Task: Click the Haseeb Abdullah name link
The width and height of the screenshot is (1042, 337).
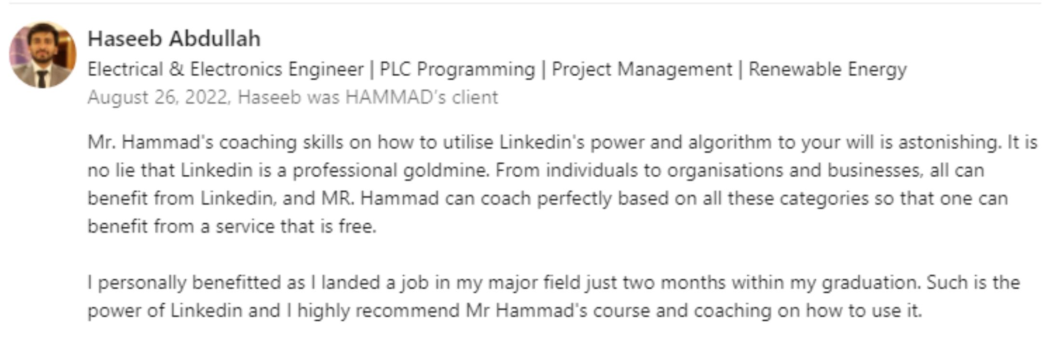Action: pos(174,39)
